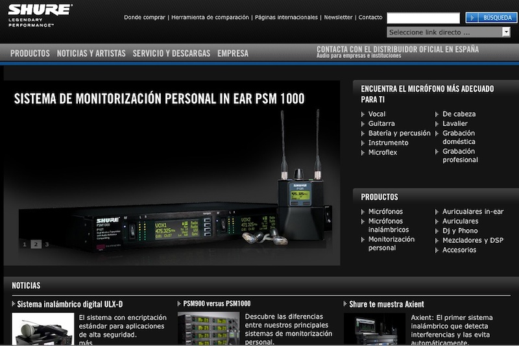
Task: Open the PRODUCTOS menu
Action: tap(30, 53)
